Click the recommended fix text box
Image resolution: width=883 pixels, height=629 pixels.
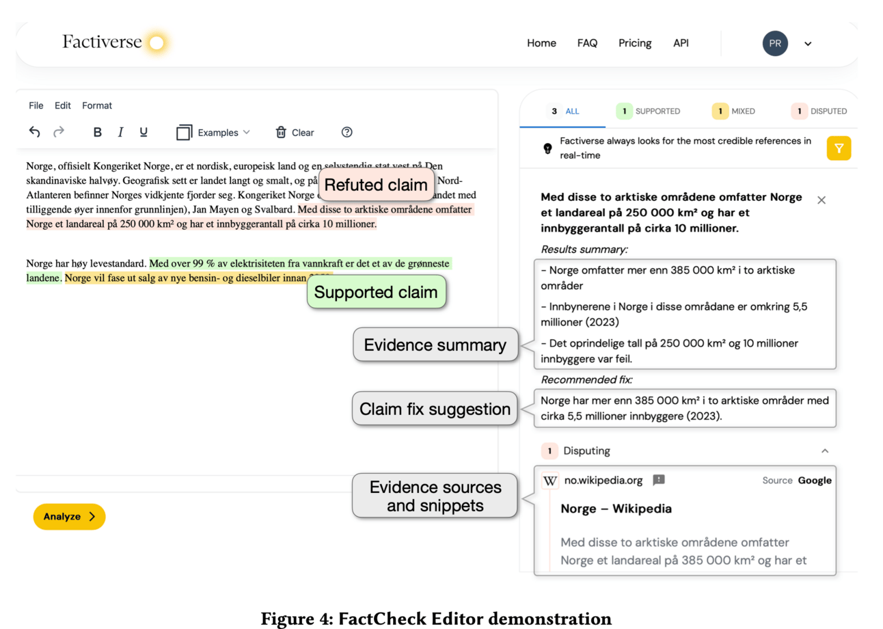685,408
